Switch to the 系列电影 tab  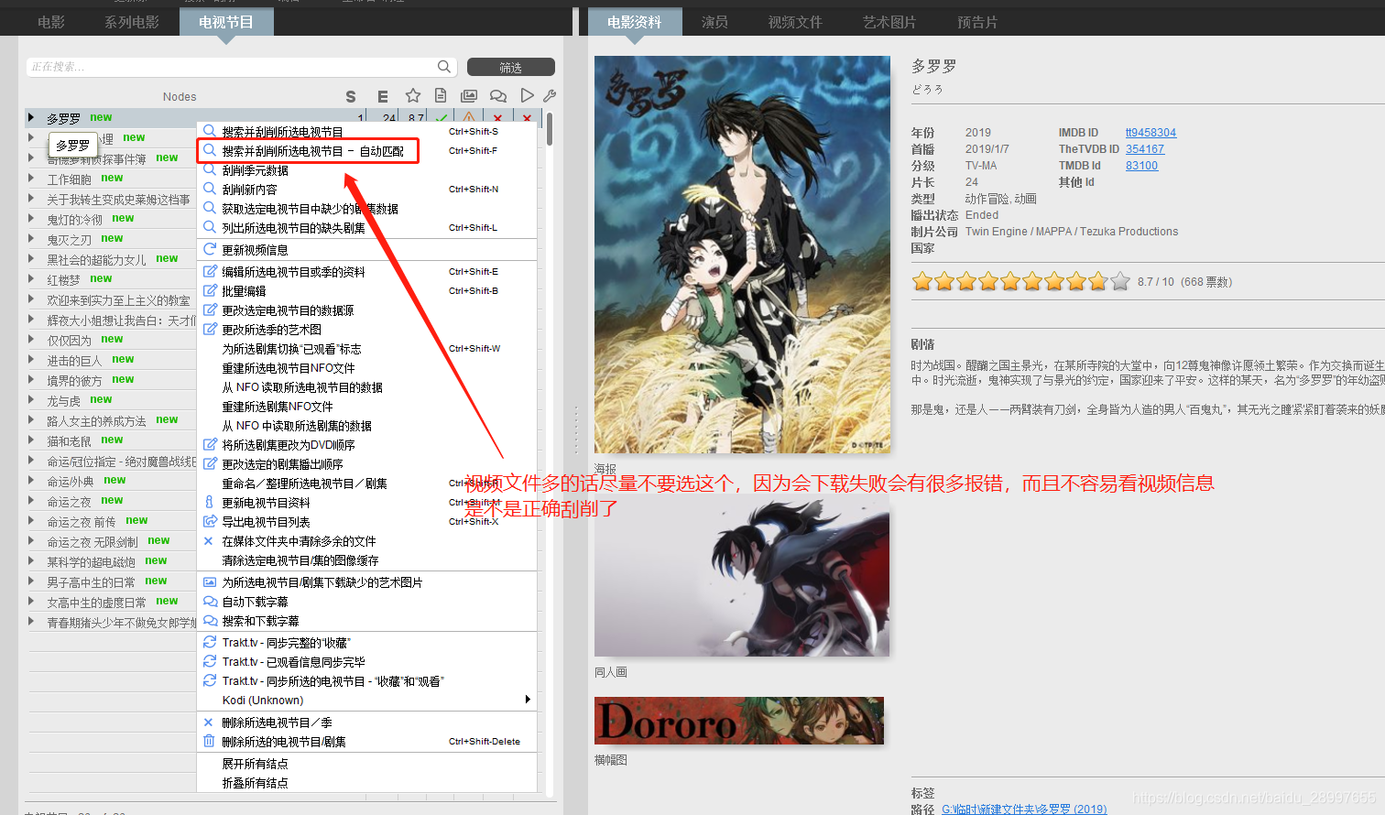pyautogui.click(x=132, y=22)
